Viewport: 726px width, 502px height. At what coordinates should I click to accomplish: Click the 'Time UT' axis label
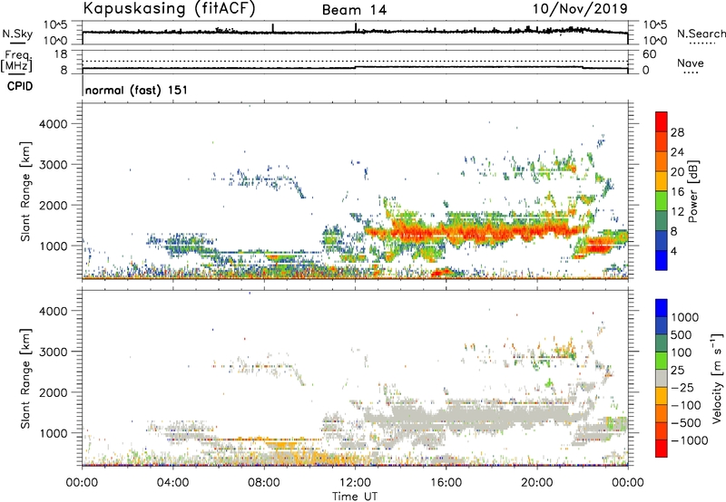click(355, 496)
